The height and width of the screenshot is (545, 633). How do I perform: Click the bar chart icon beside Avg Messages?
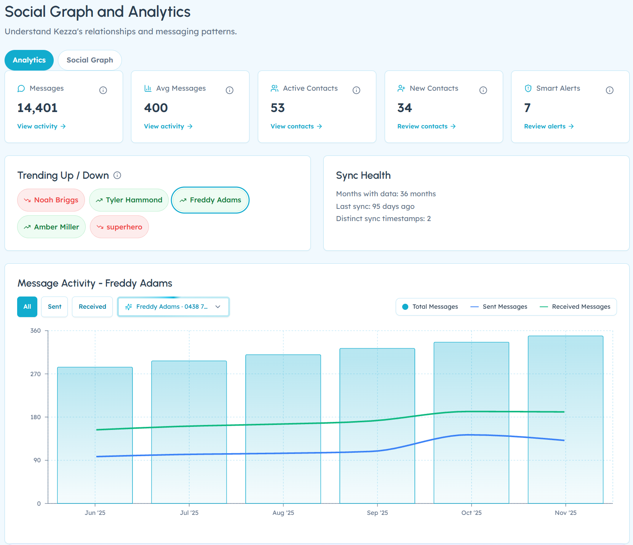coord(148,88)
